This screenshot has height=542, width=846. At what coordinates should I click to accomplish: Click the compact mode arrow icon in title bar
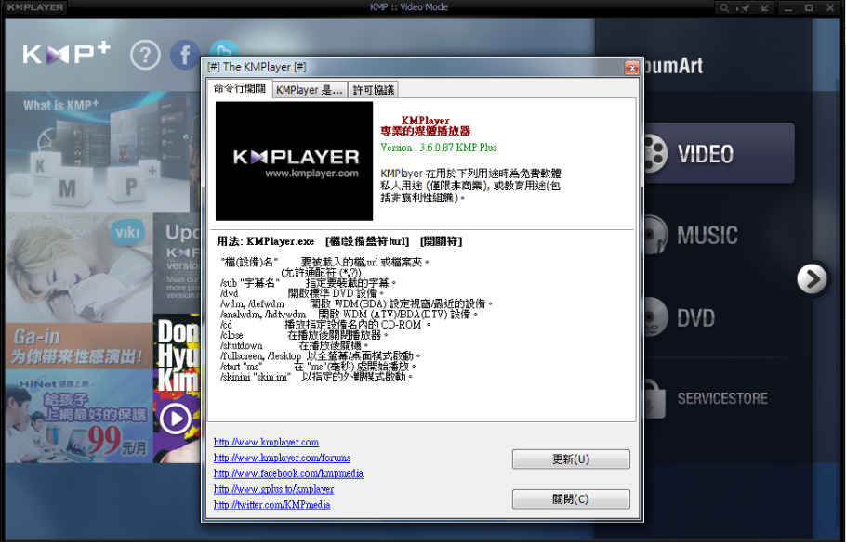[764, 8]
